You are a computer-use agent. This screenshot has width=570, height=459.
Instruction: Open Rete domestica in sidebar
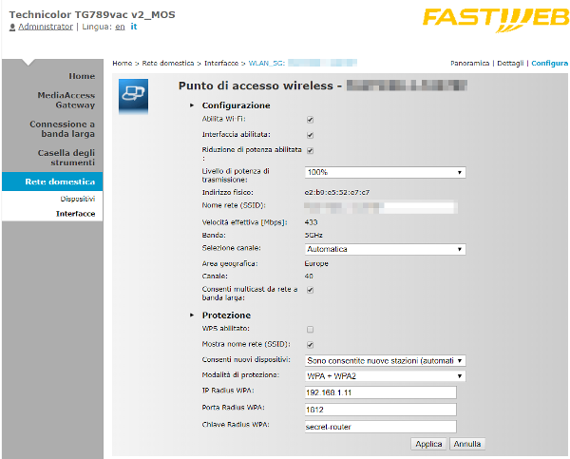[60, 182]
